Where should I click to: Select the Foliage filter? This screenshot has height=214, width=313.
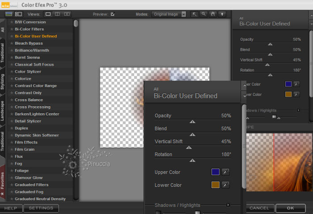pyautogui.click(x=22, y=171)
